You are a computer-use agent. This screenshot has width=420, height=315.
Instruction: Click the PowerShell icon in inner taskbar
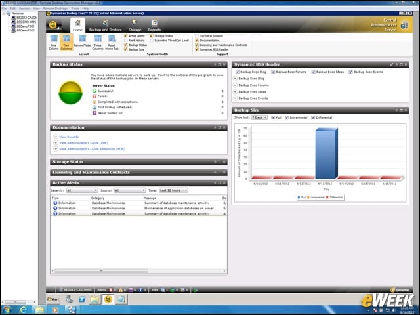81,299
